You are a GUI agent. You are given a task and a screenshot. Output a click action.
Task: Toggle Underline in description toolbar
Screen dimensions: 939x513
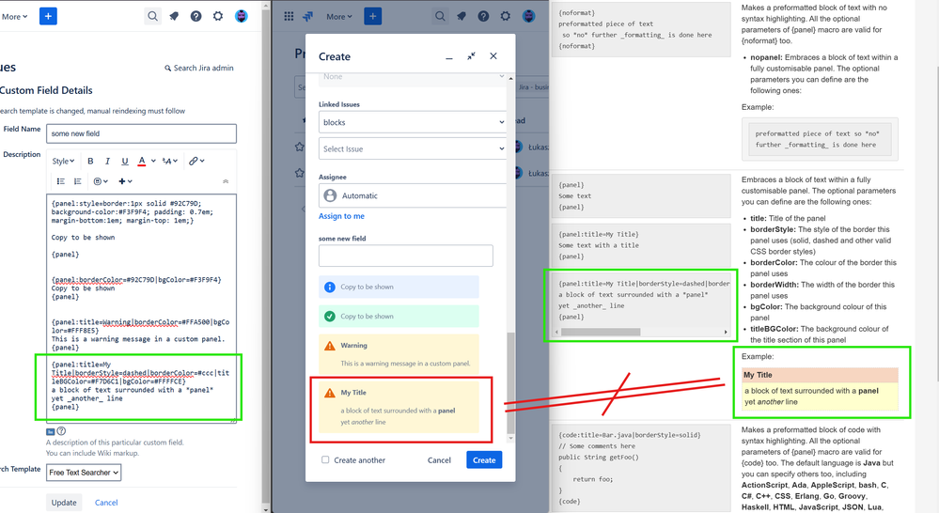pyautogui.click(x=125, y=161)
